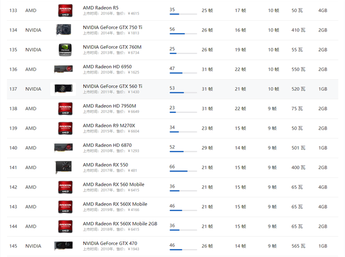Click the Radeon R9 M270X logo image
The image size is (345, 257).
click(x=66, y=128)
